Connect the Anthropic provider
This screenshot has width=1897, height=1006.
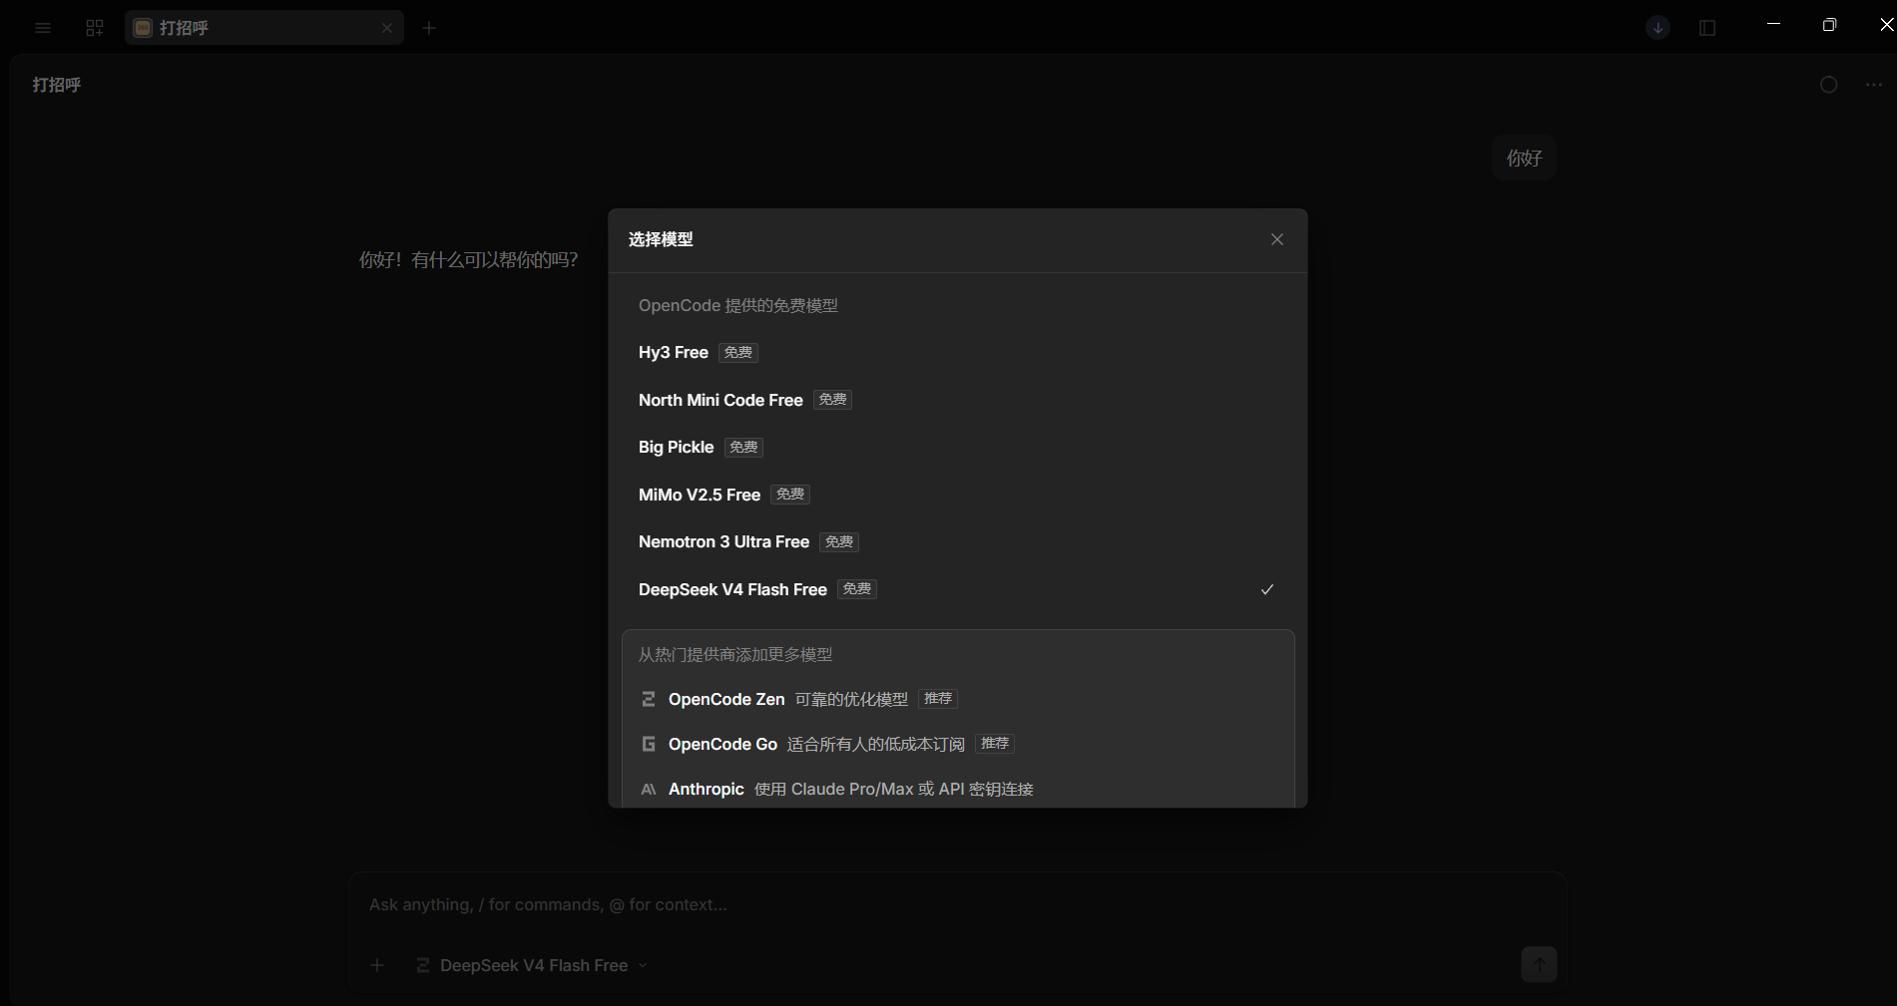957,789
